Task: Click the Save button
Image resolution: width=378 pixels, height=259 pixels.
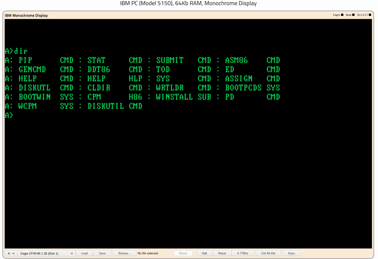Action: click(x=102, y=253)
